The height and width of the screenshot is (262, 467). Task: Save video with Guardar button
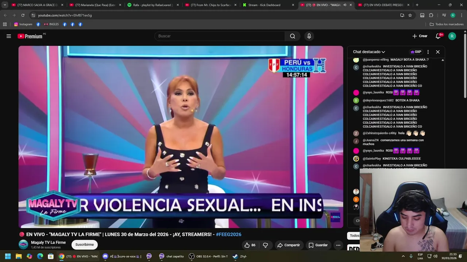pos(318,245)
